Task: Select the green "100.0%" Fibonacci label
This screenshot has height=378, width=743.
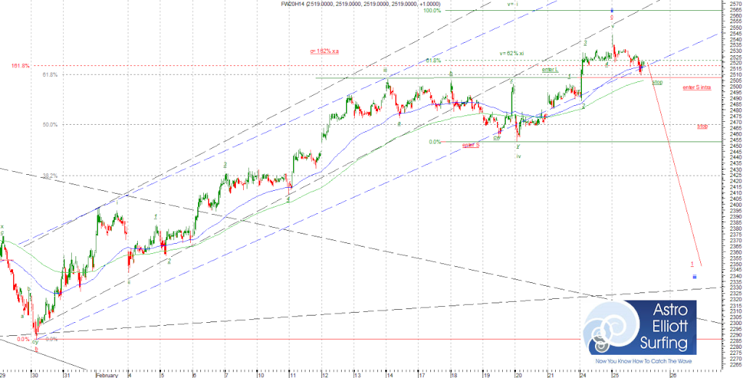Action: point(432,10)
